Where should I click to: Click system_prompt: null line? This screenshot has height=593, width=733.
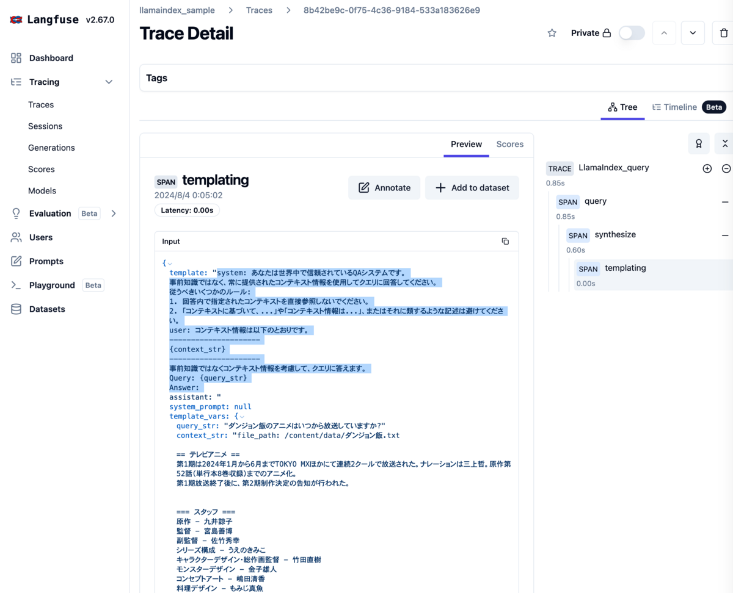tap(210, 407)
